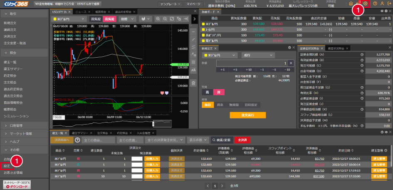Select 売 (sell) in new order
Screen dimensions: 393x190
[x=207, y=92]
